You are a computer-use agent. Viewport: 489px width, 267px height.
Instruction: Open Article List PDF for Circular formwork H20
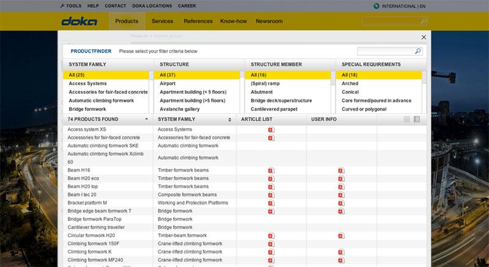click(x=271, y=236)
